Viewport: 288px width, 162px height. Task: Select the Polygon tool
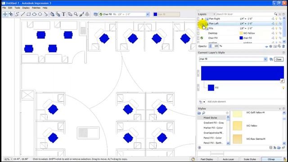point(40,14)
